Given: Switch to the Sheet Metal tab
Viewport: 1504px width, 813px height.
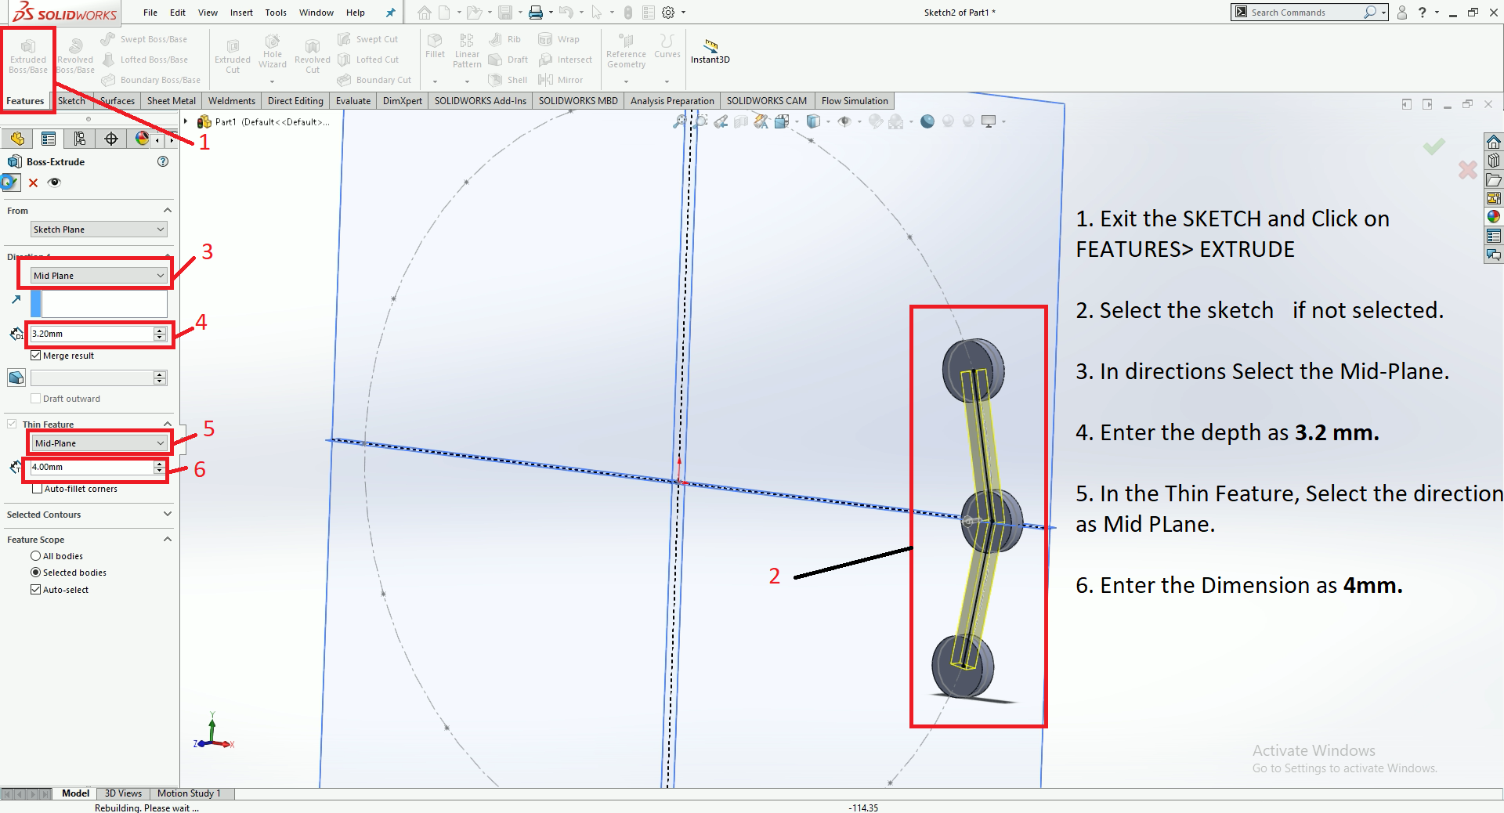Looking at the screenshot, I should [x=172, y=101].
